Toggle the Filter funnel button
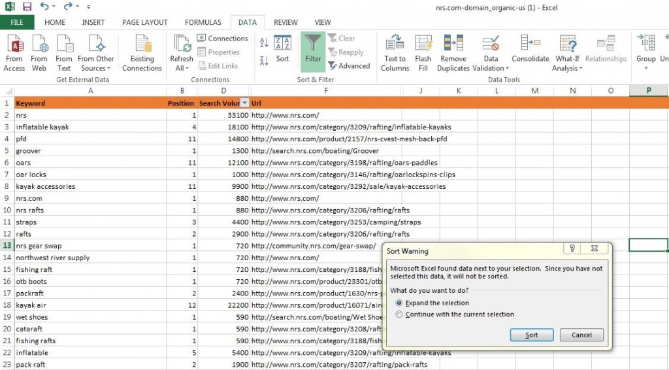 [x=313, y=52]
